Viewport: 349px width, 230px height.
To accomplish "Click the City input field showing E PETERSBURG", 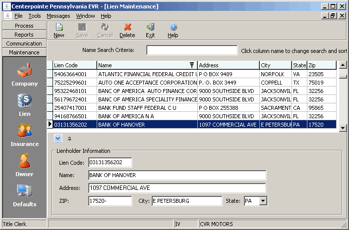I will (187, 201).
